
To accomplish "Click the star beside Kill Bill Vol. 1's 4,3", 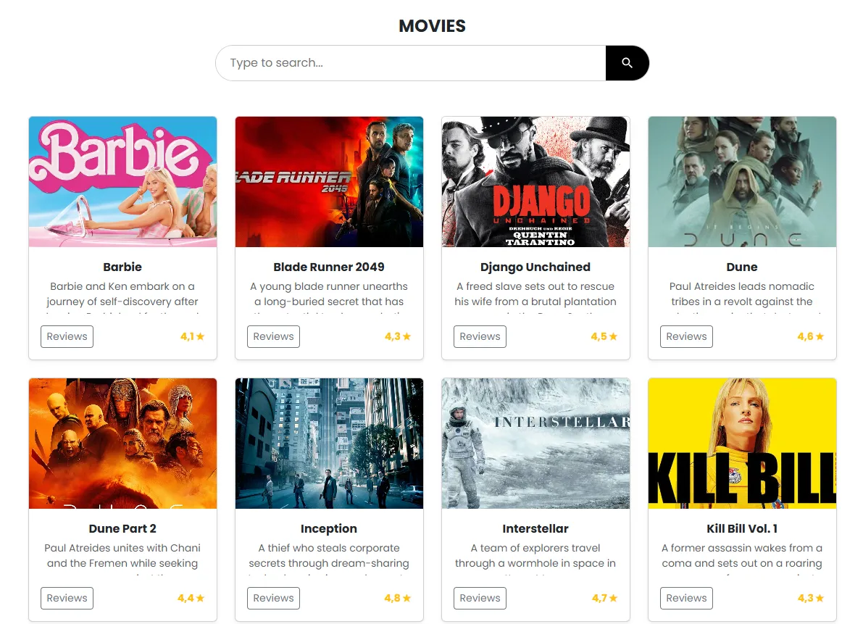I will click(820, 598).
